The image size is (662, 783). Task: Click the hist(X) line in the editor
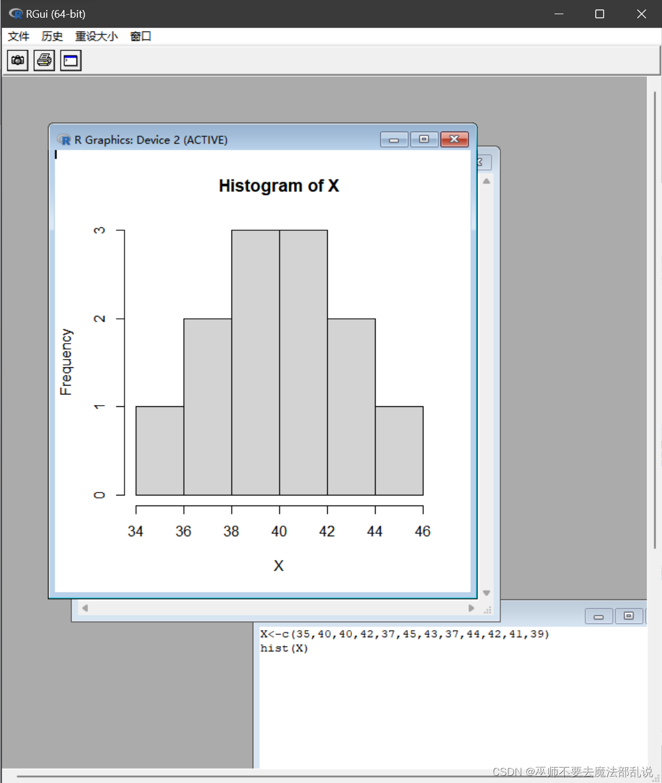coord(284,648)
